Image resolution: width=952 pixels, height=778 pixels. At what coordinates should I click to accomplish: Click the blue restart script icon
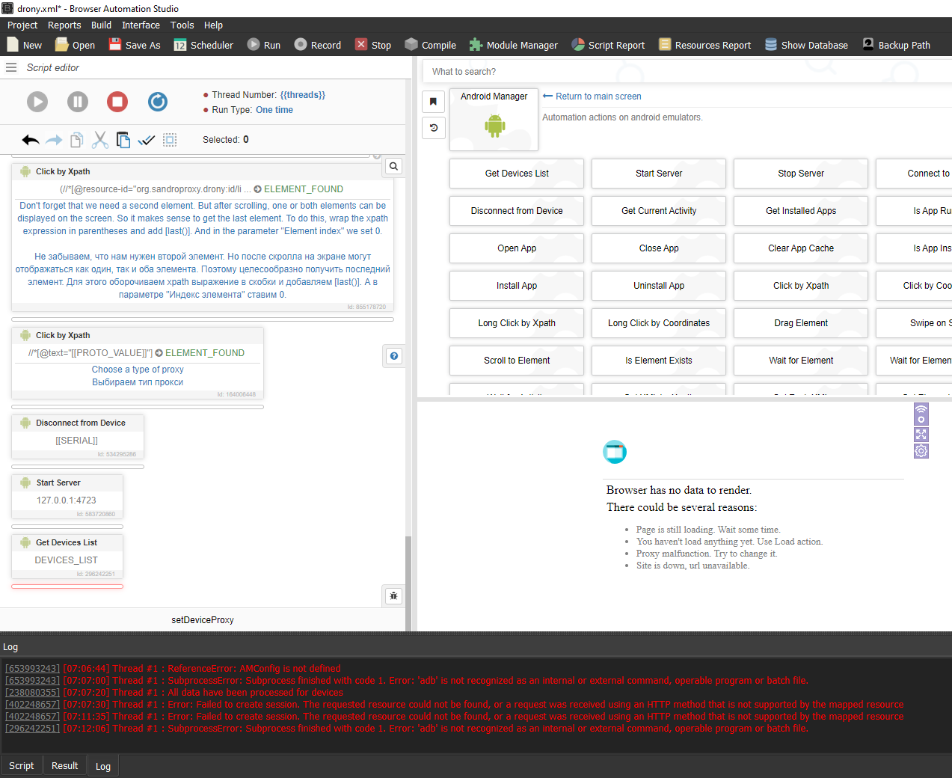click(158, 102)
